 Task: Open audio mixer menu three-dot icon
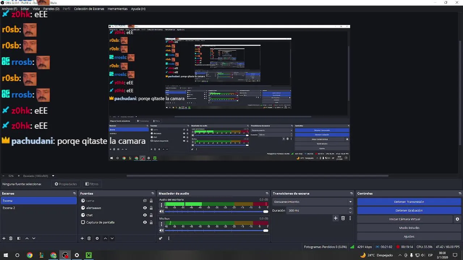coord(169,238)
